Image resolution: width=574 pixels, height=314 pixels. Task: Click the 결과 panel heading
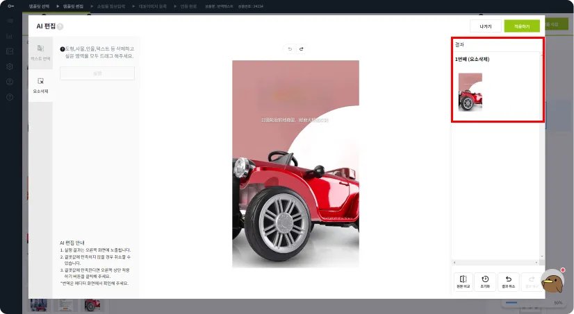click(459, 44)
